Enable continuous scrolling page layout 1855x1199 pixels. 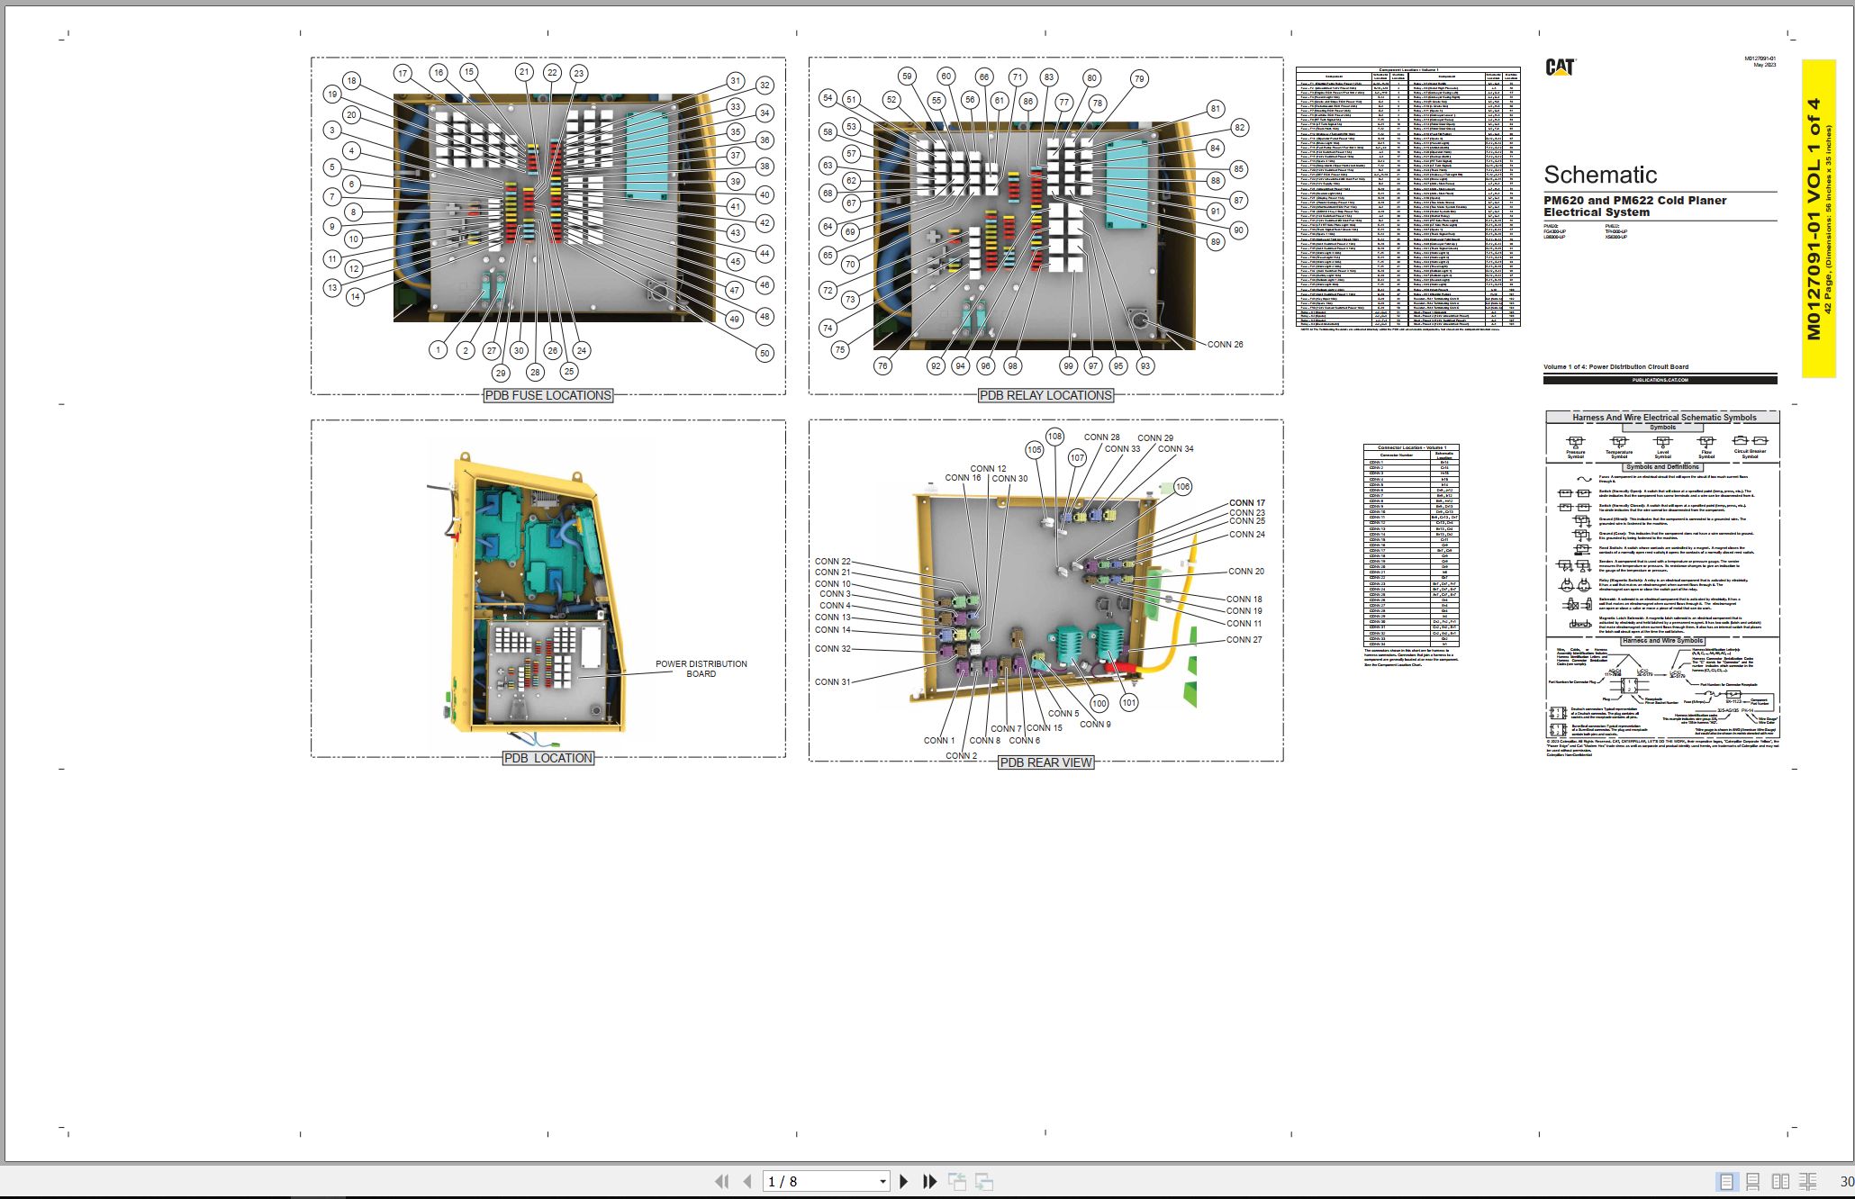coord(1752,1181)
